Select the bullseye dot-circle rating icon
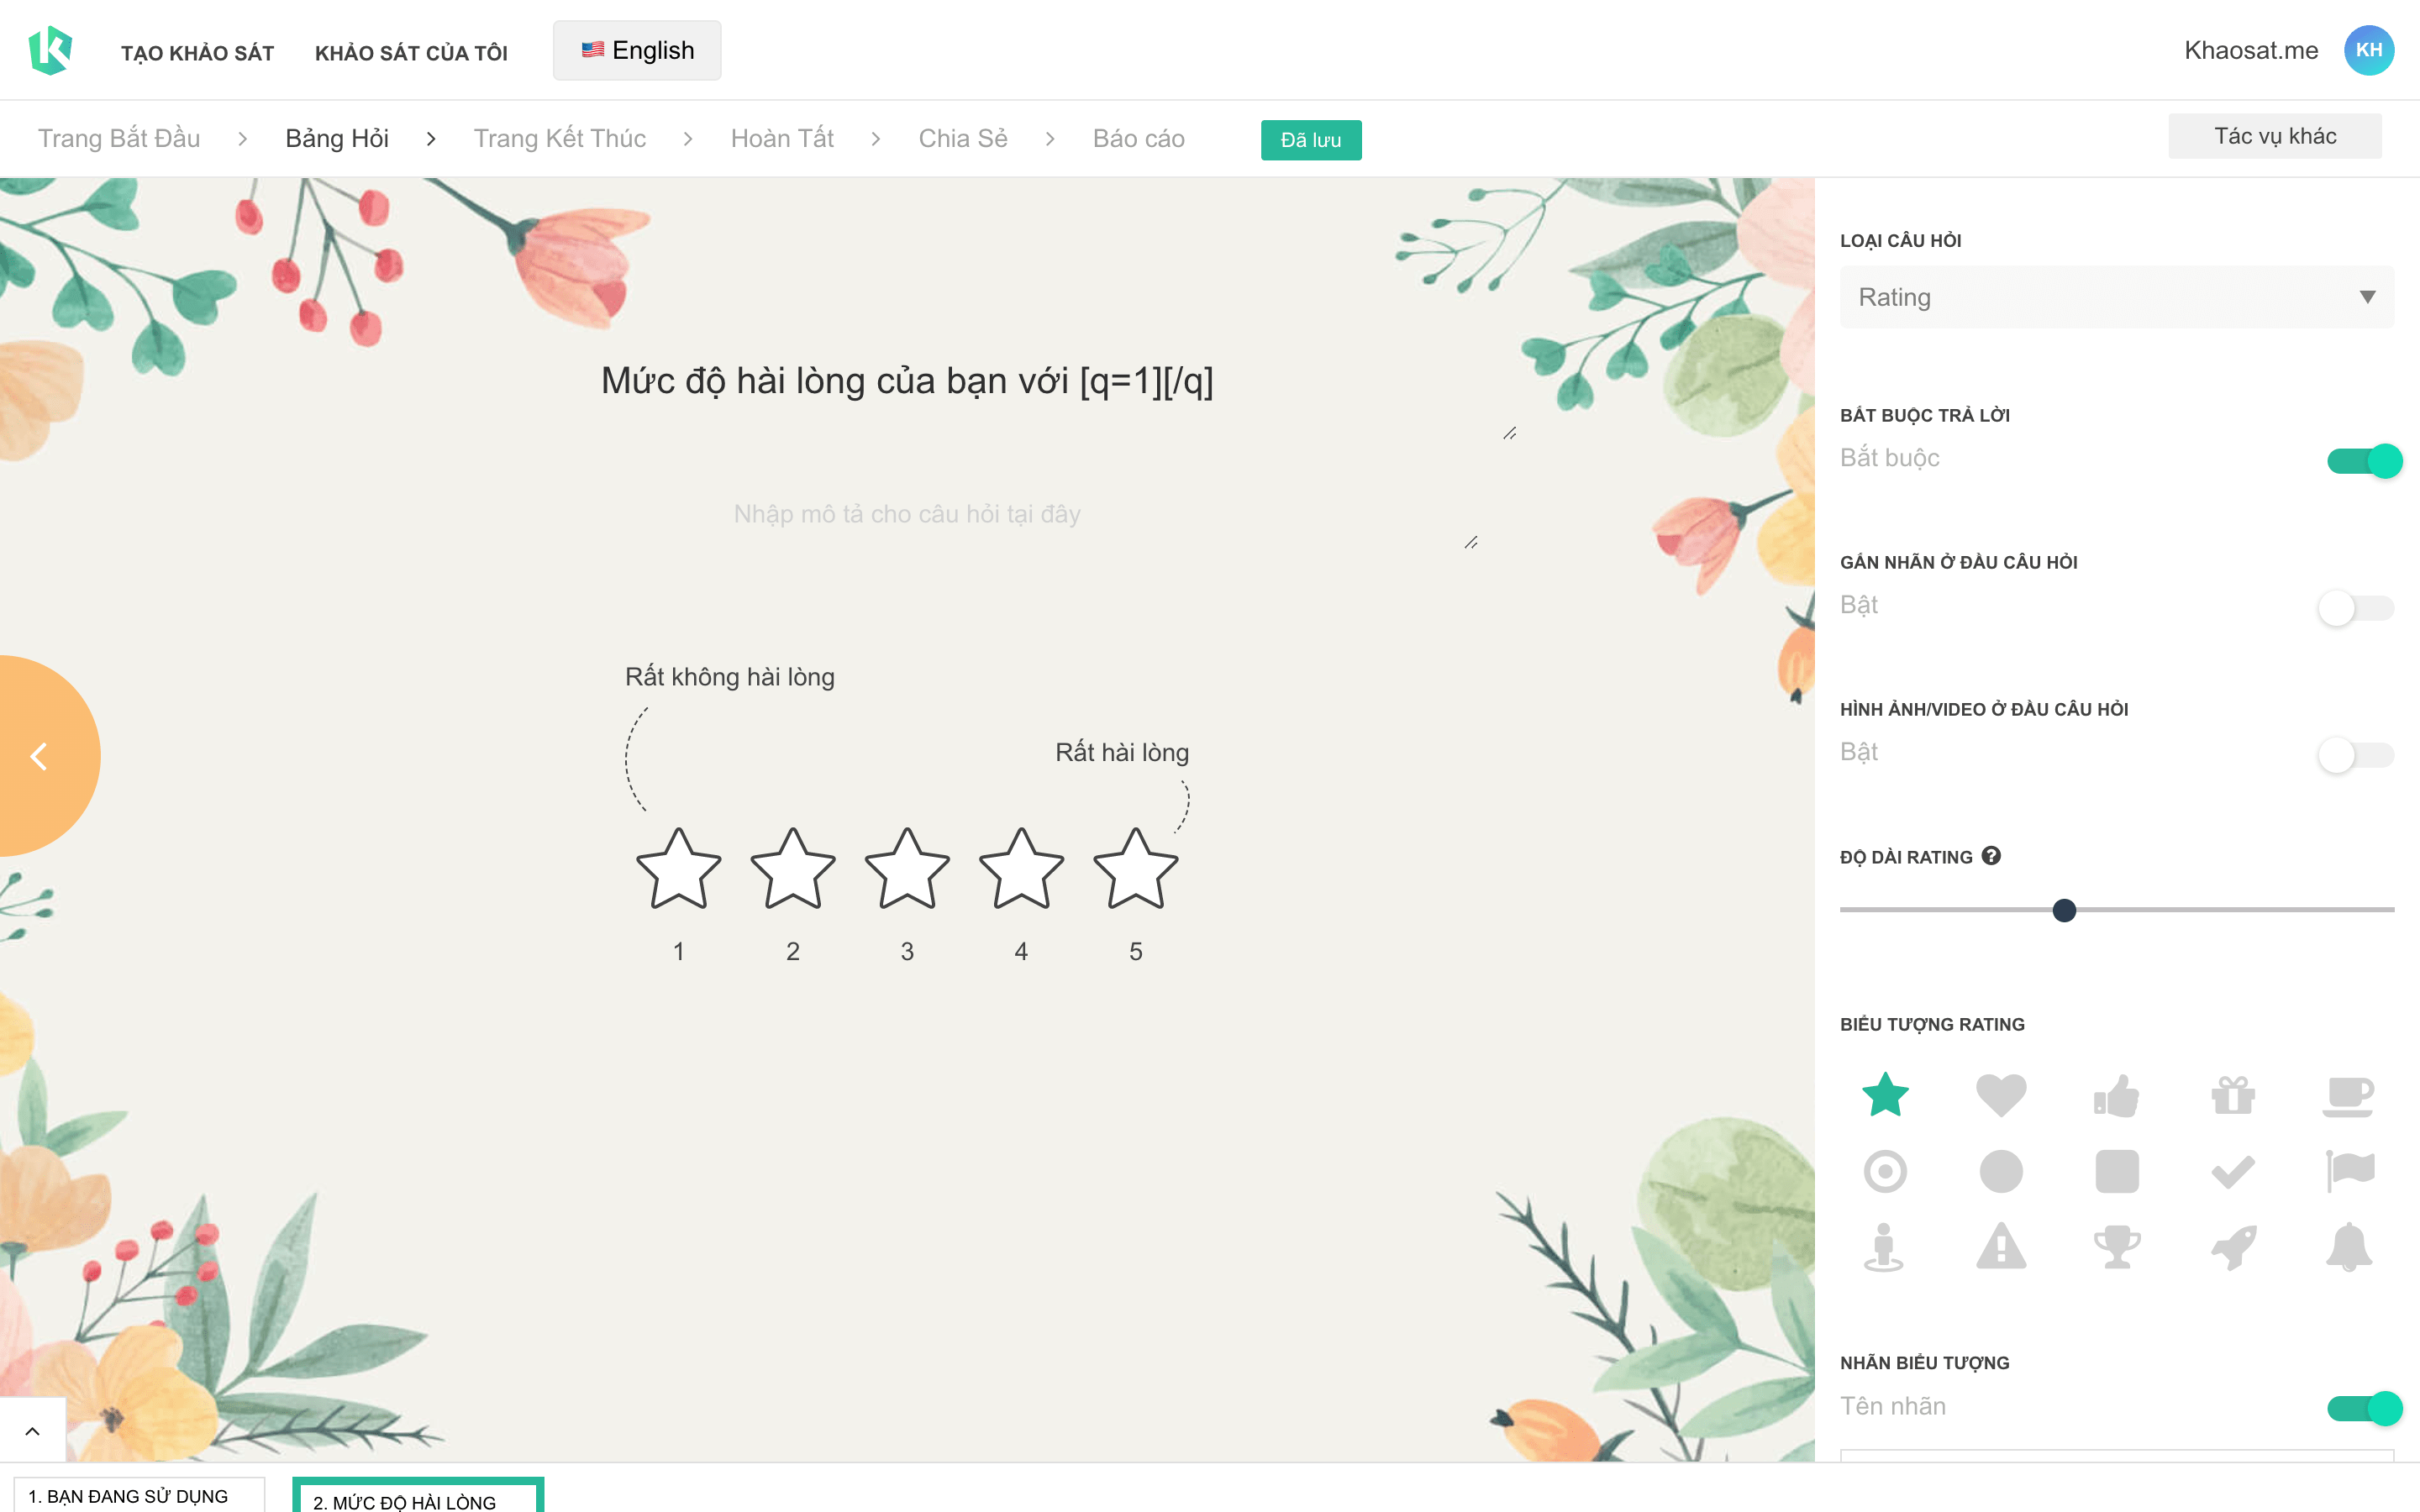This screenshot has width=2420, height=1512. click(1885, 1171)
